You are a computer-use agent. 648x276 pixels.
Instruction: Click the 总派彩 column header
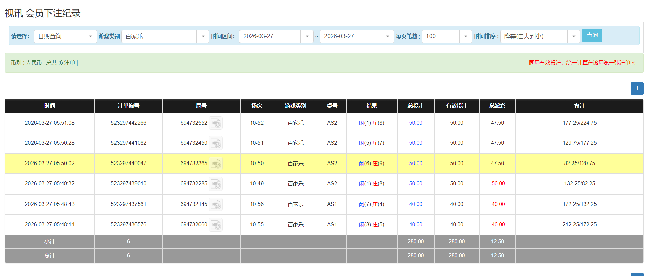[497, 106]
